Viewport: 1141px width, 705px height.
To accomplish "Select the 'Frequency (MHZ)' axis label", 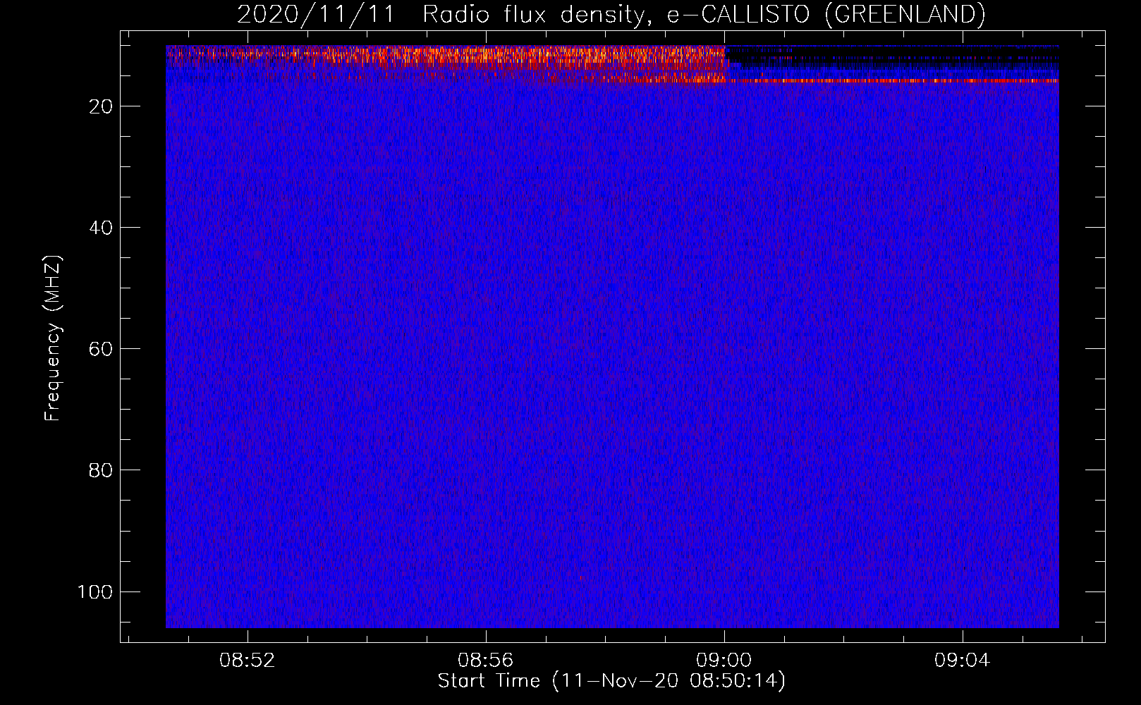I will tap(53, 338).
